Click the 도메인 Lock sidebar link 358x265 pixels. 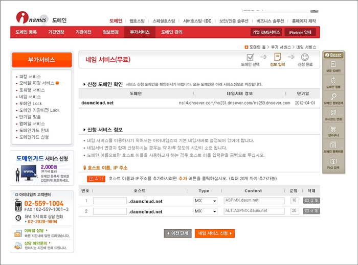point(31,103)
